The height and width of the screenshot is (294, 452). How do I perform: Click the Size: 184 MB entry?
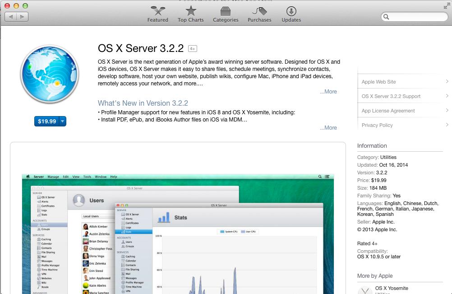click(372, 188)
